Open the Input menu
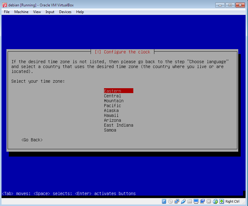Viewport: 248px width, 206px height. pos(50,12)
